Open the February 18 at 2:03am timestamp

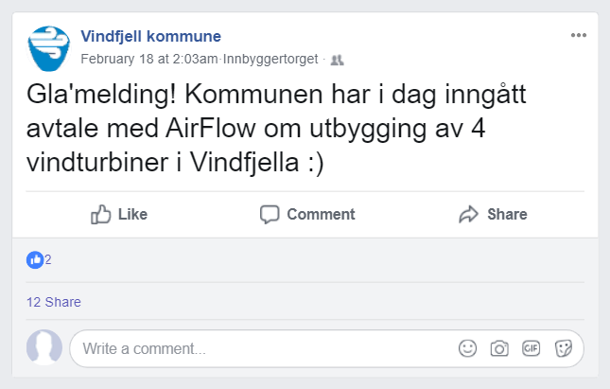pyautogui.click(x=149, y=59)
